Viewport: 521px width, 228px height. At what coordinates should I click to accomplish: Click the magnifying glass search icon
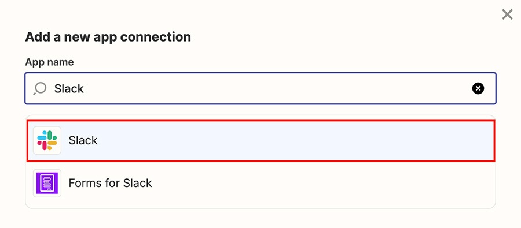click(x=40, y=89)
